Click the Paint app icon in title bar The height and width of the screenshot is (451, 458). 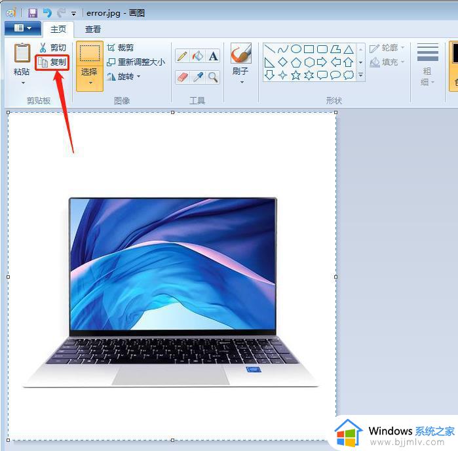(x=11, y=13)
